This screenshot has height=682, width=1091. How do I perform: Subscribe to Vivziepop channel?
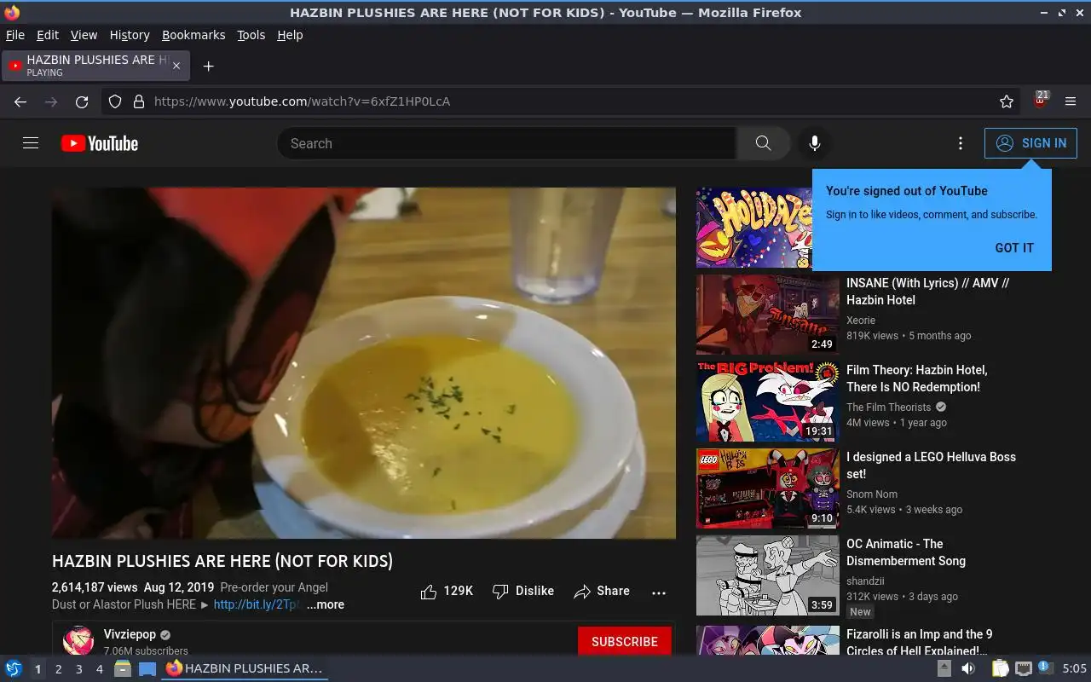pos(625,642)
